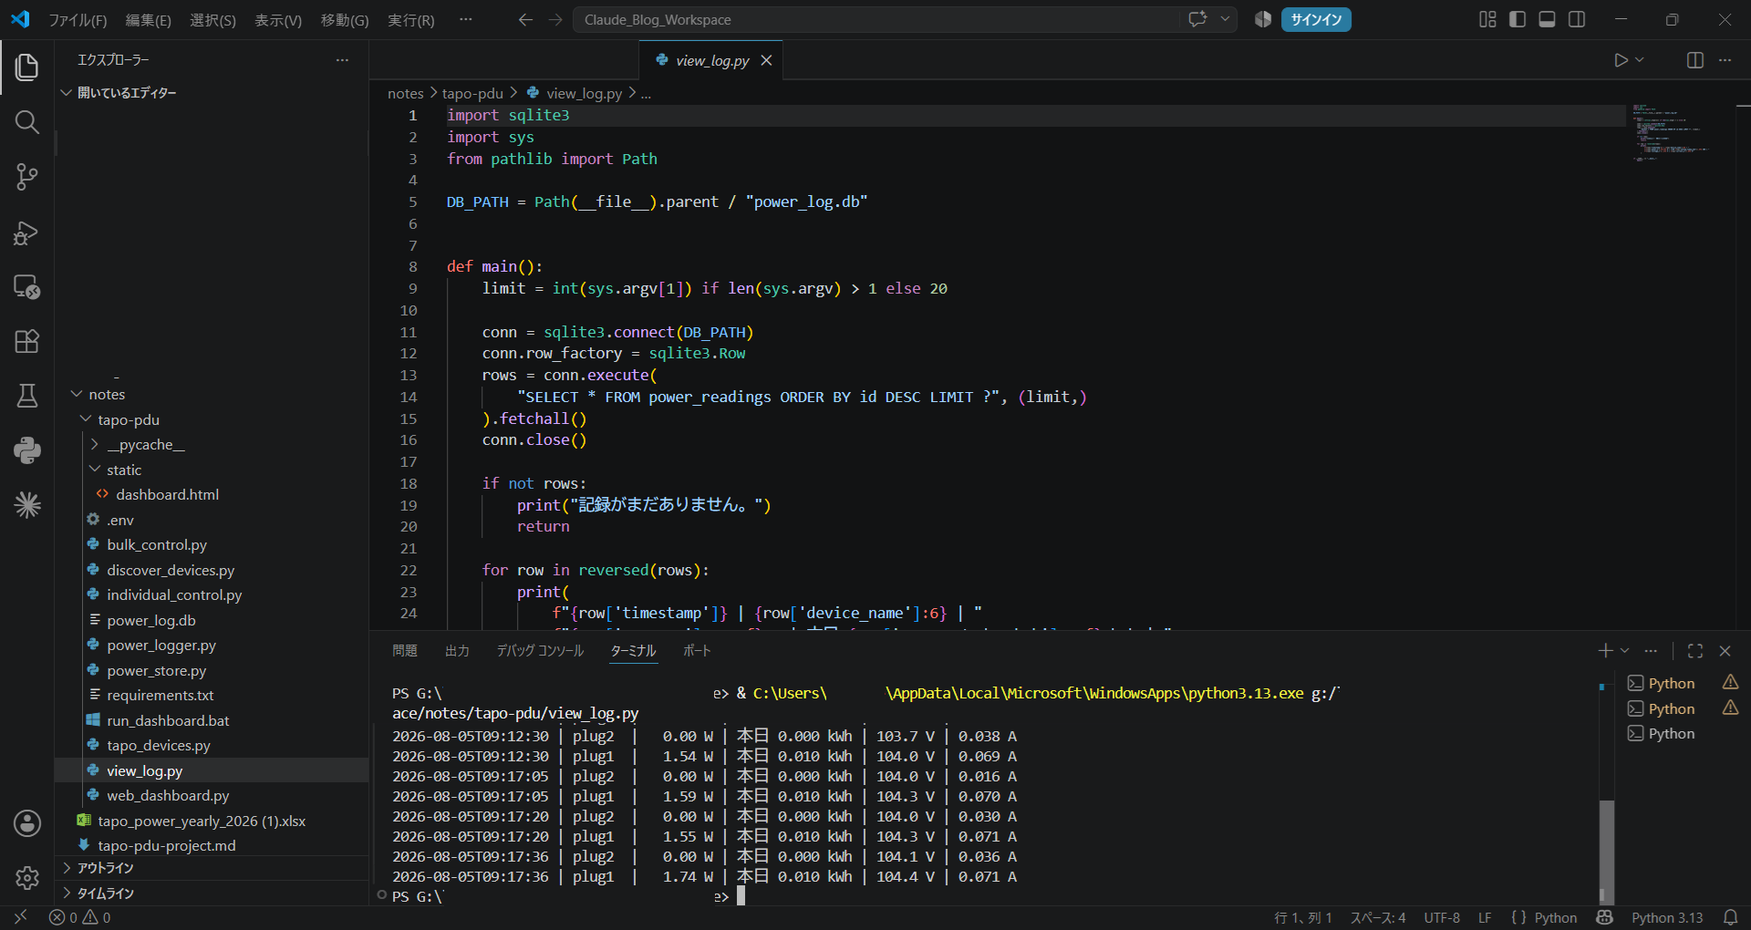This screenshot has height=930, width=1751.
Task: Open Explorer views and more actions ellipsis
Action: click(342, 60)
